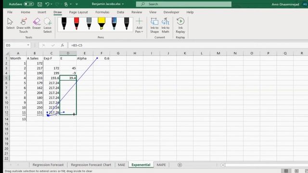
Task: Select row 14 header
Action: tap(6, 119)
